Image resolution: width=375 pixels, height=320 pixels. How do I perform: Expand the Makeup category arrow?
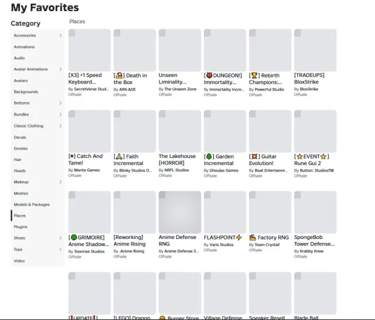click(x=60, y=182)
